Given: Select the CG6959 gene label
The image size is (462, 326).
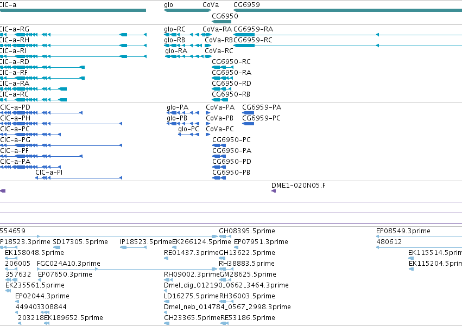Looking at the screenshot, I should click(246, 5).
